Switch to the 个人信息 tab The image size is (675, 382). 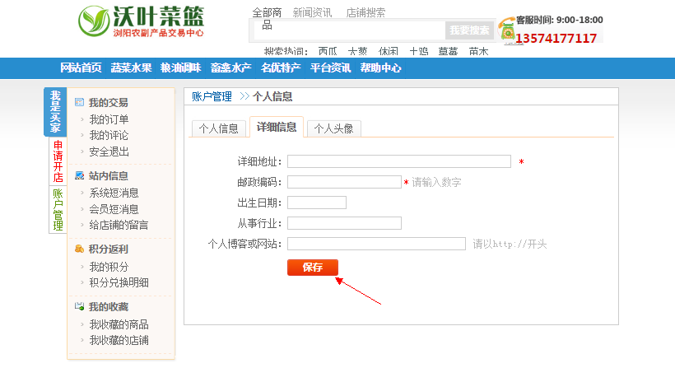point(218,128)
